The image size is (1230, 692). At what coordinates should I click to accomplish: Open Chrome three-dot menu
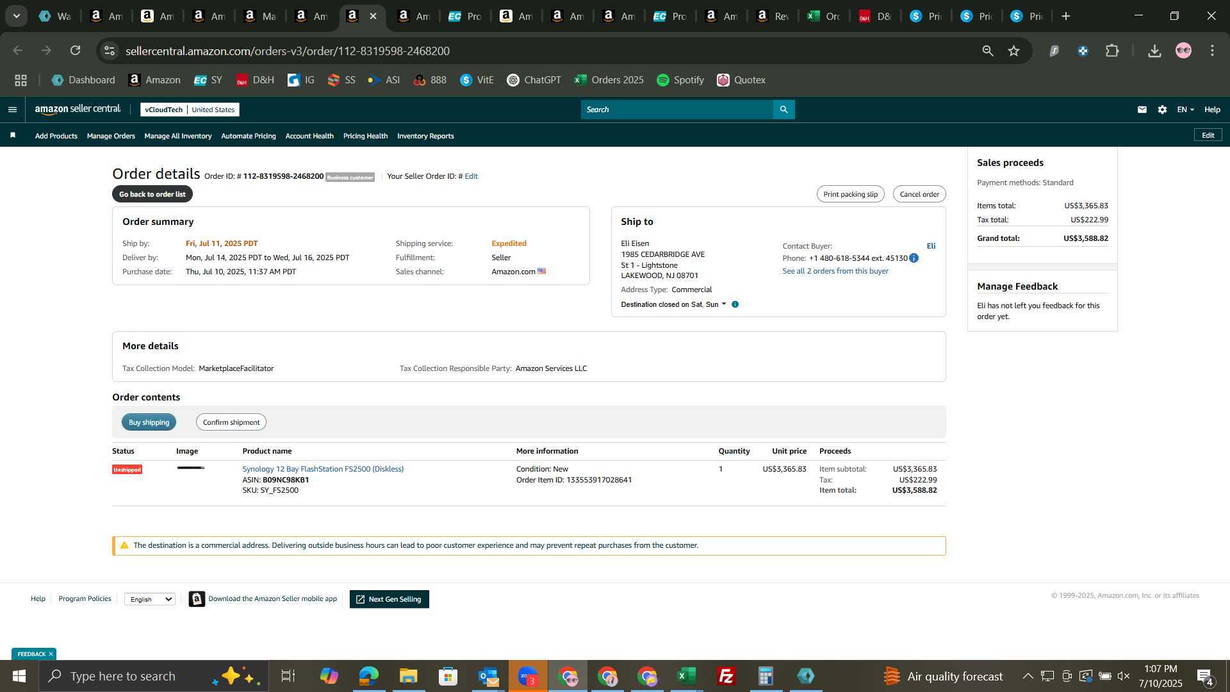(x=1212, y=51)
